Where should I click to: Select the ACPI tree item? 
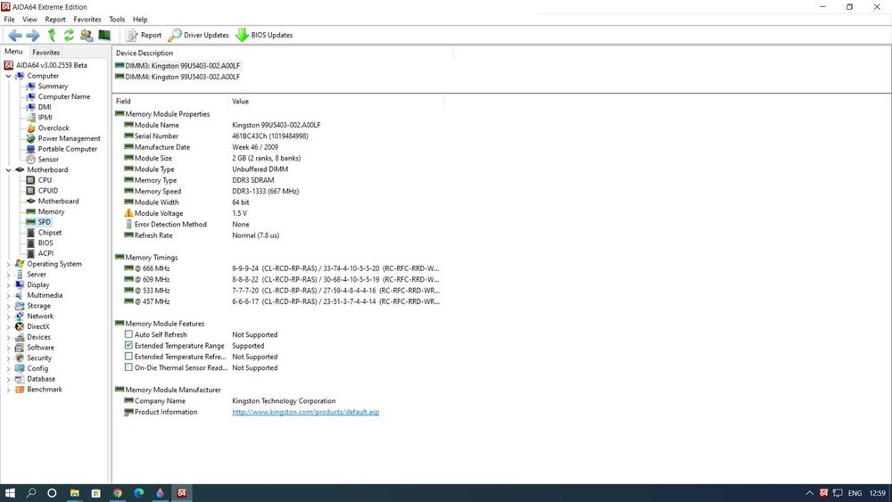pyautogui.click(x=45, y=253)
